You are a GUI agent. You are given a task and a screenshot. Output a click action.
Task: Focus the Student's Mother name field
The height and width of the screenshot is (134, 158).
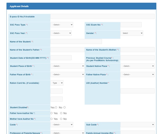click(137, 50)
